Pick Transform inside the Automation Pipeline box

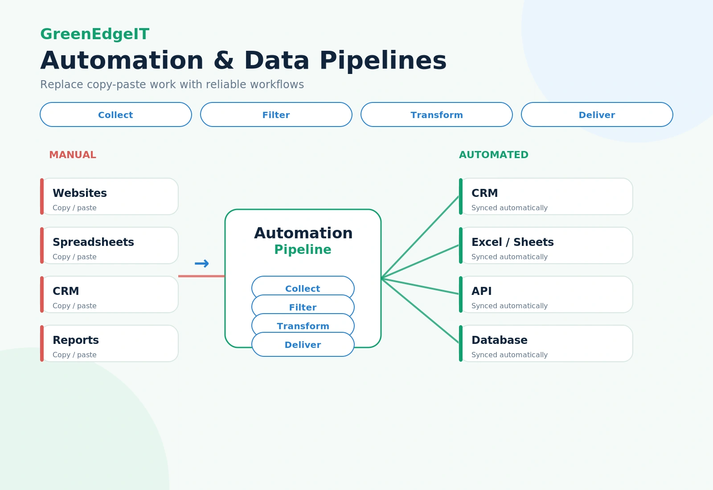(x=303, y=324)
